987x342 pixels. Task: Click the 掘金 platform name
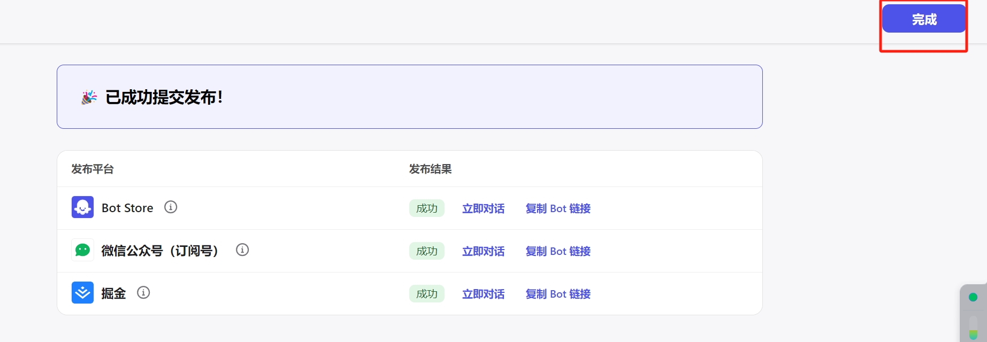[x=113, y=293]
